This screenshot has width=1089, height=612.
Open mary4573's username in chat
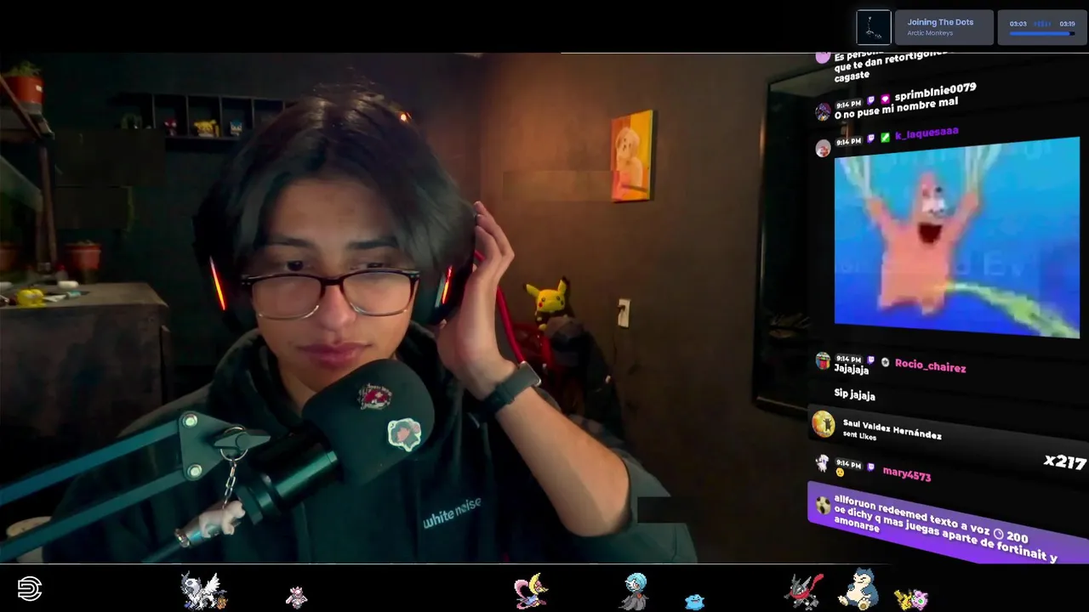point(907,474)
